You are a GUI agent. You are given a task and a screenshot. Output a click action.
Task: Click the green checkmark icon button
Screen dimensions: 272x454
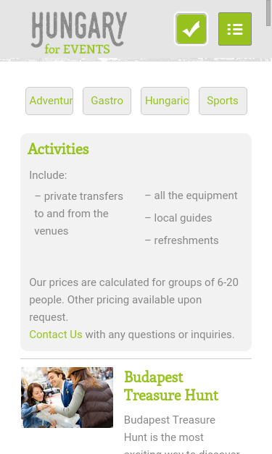click(x=191, y=29)
